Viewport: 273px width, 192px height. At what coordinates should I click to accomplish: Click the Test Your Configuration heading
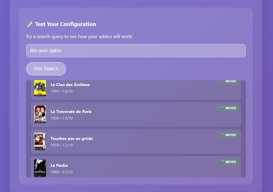[65, 24]
